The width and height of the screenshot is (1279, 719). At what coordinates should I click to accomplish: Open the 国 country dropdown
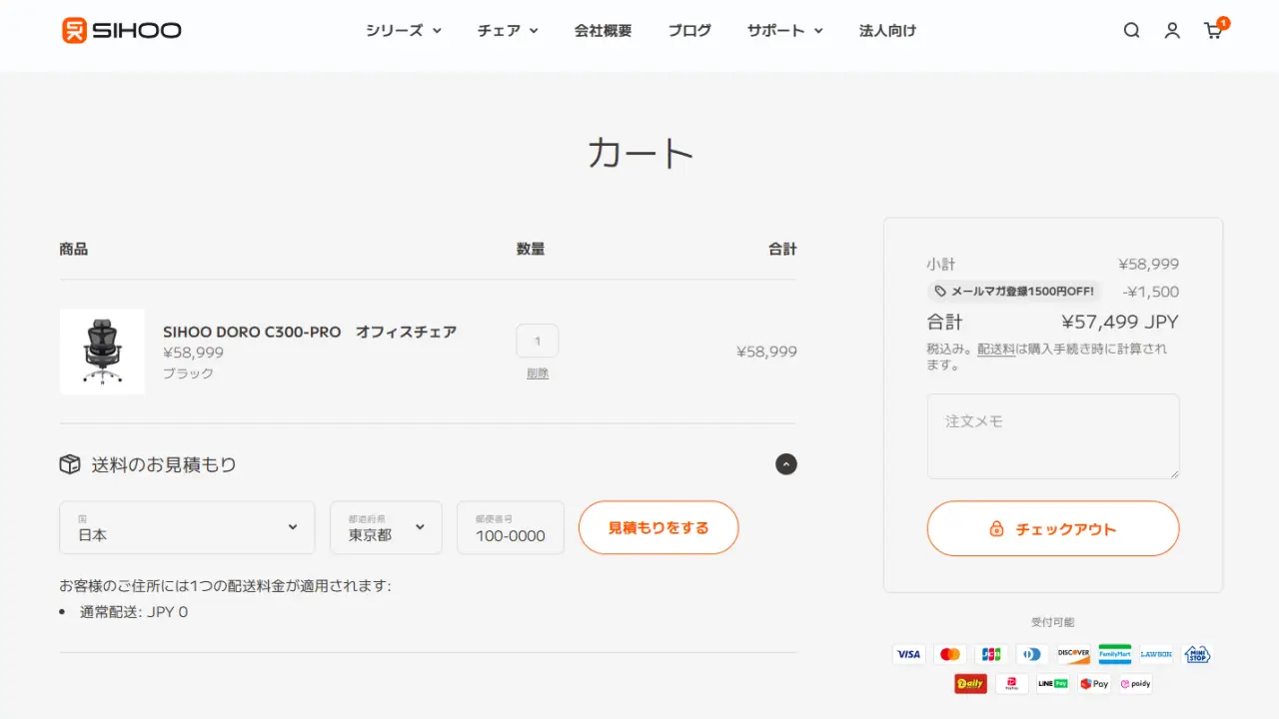pyautogui.click(x=187, y=527)
